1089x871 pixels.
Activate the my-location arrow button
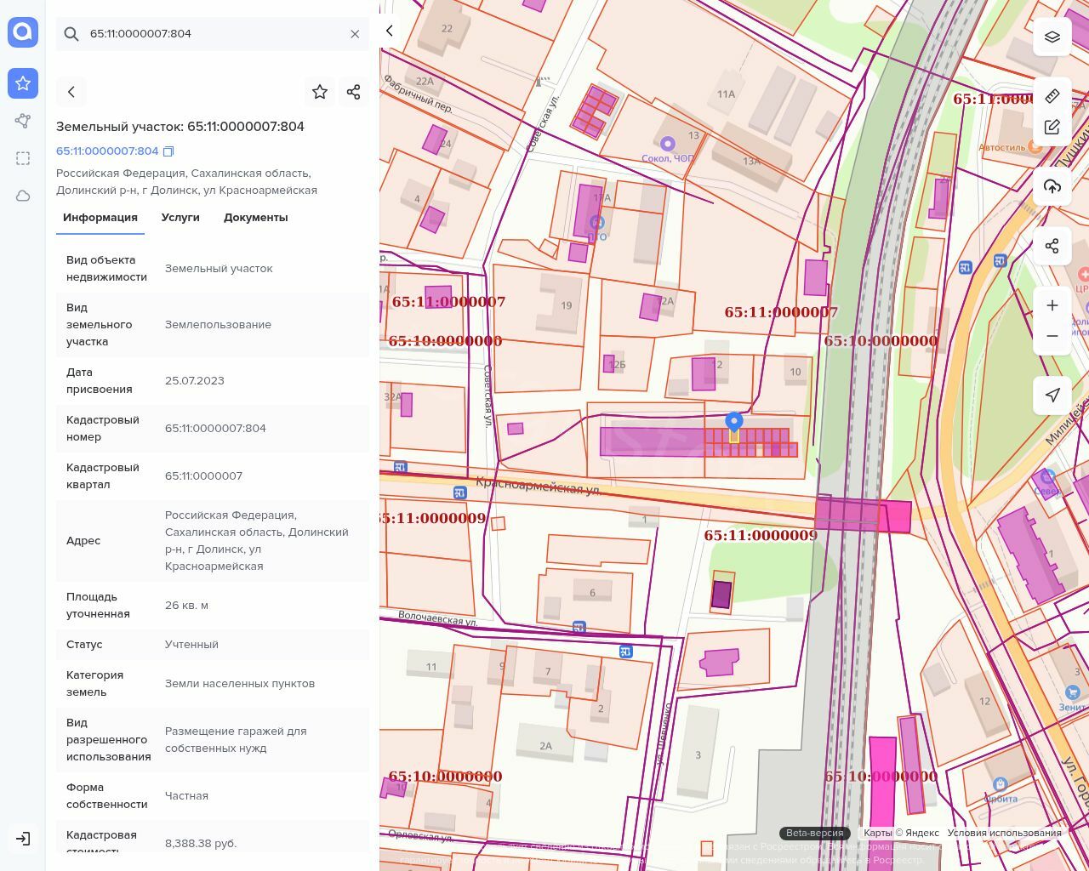tap(1052, 395)
